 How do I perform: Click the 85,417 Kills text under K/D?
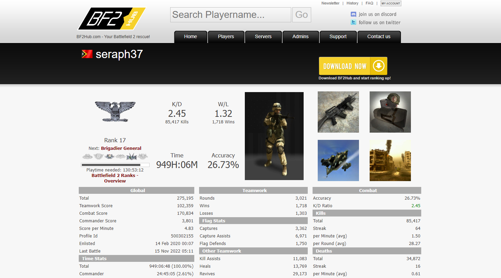pos(177,122)
